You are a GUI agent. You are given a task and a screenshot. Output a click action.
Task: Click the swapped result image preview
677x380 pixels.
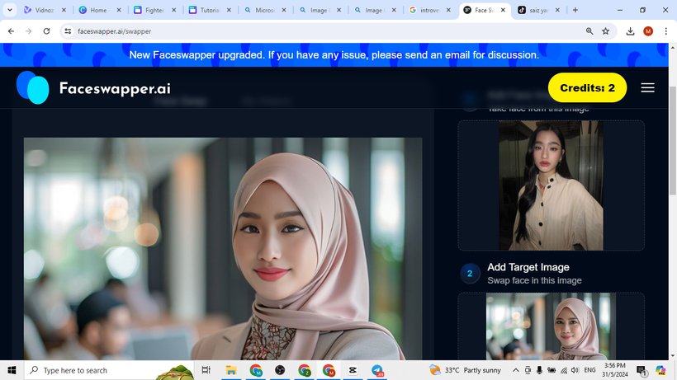pos(223,249)
